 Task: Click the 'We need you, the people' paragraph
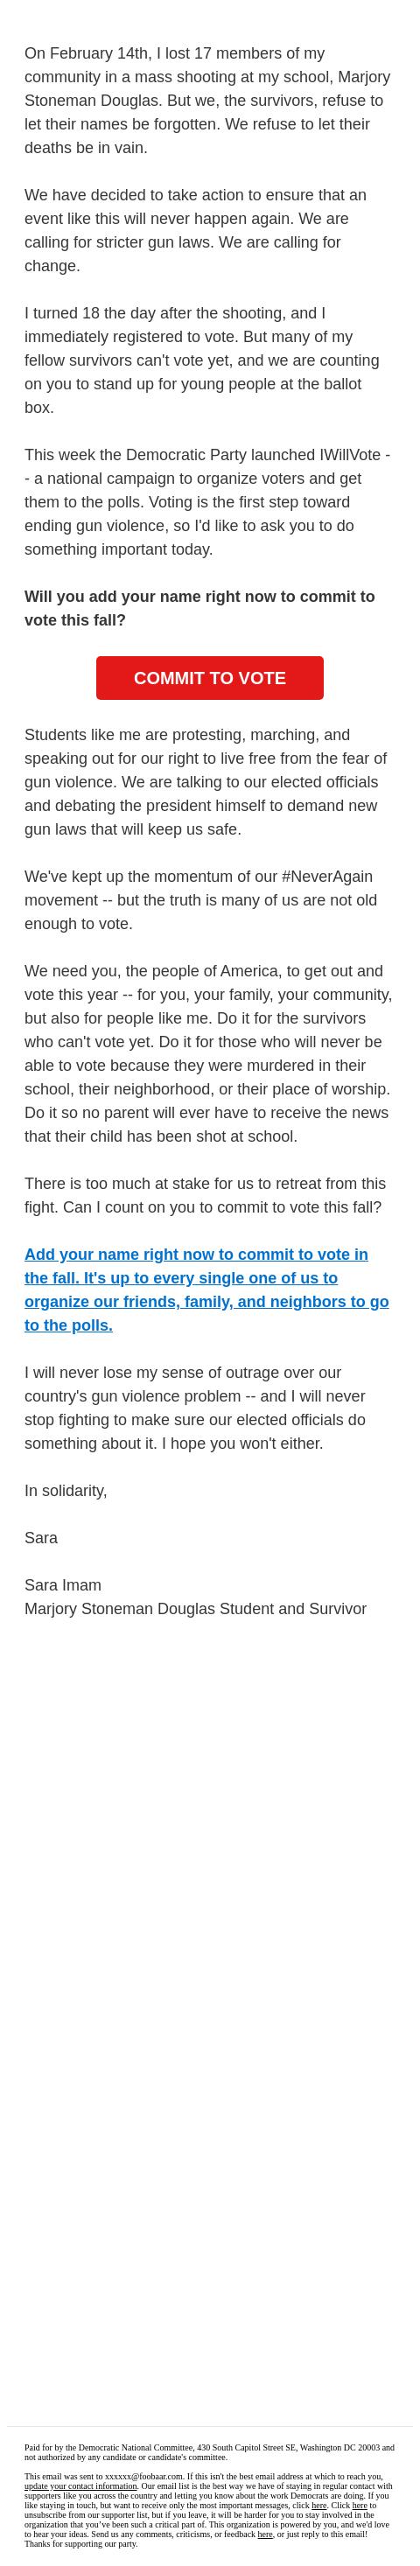pyautogui.click(x=209, y=1054)
